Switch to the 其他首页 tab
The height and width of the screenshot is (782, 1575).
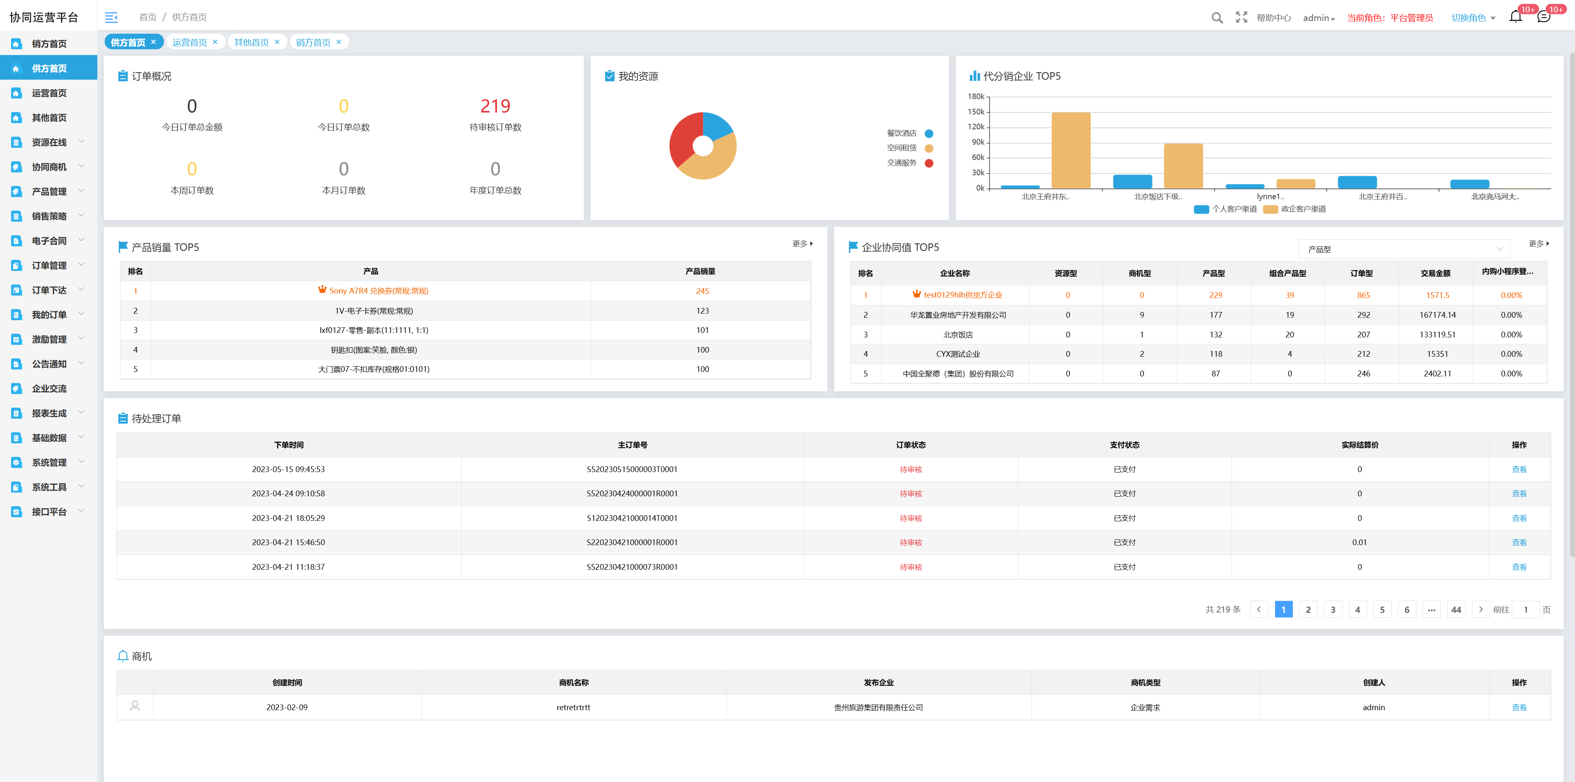pos(251,42)
